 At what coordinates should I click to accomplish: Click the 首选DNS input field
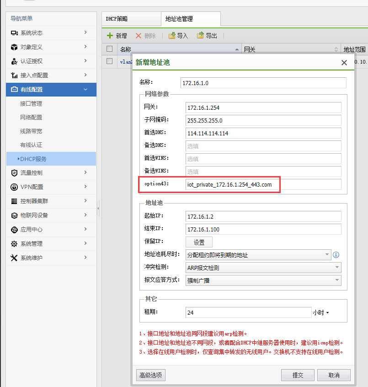tap(263, 133)
